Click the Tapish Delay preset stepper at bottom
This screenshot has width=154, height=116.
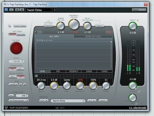coord(83,101)
